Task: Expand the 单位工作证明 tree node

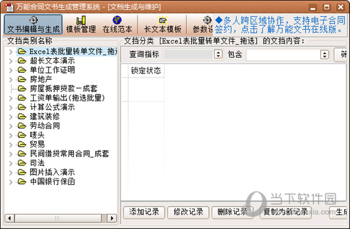Action: [10, 71]
